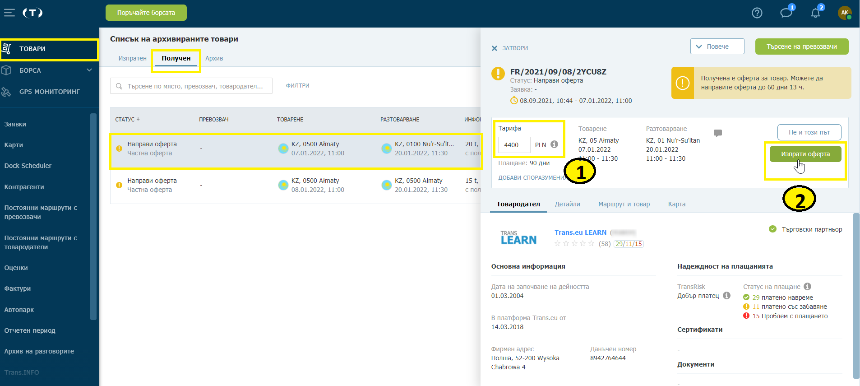Open the Товародател tab
Viewport: 860px width, 386px height.
coord(518,204)
